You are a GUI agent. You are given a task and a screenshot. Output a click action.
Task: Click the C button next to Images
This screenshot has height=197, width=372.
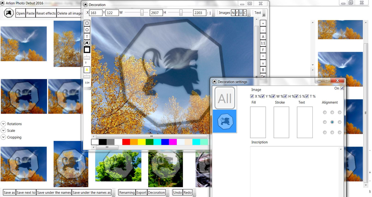coord(245,13)
